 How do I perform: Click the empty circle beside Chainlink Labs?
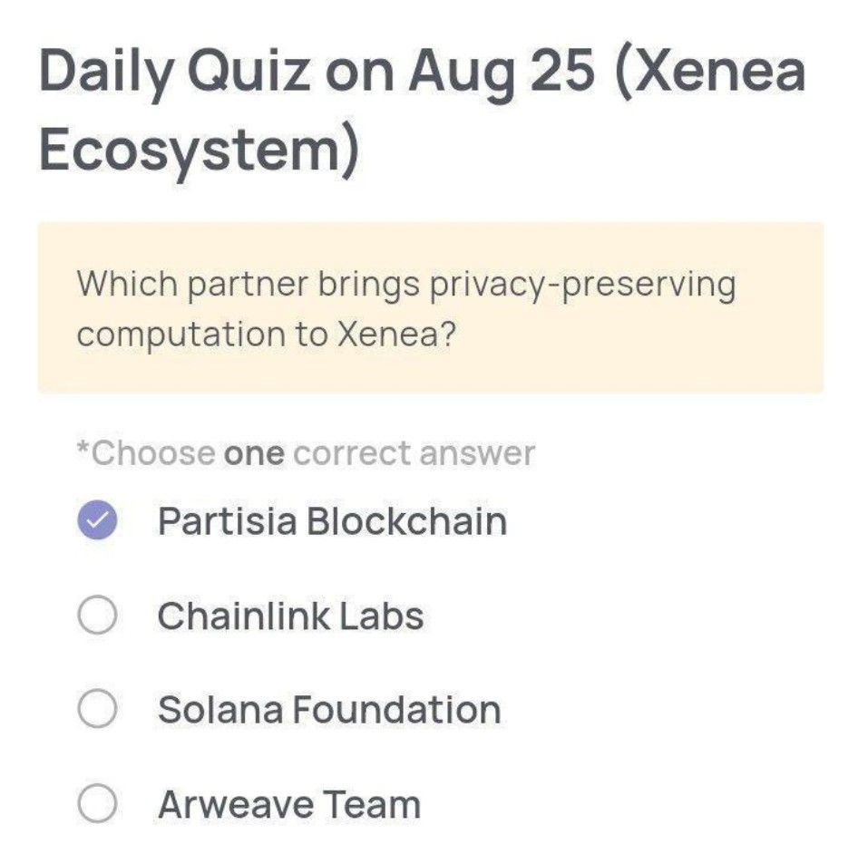pyautogui.click(x=97, y=613)
